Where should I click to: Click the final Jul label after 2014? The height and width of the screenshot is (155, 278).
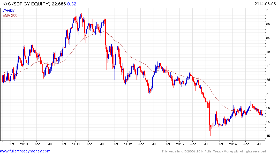[x=259, y=144]
